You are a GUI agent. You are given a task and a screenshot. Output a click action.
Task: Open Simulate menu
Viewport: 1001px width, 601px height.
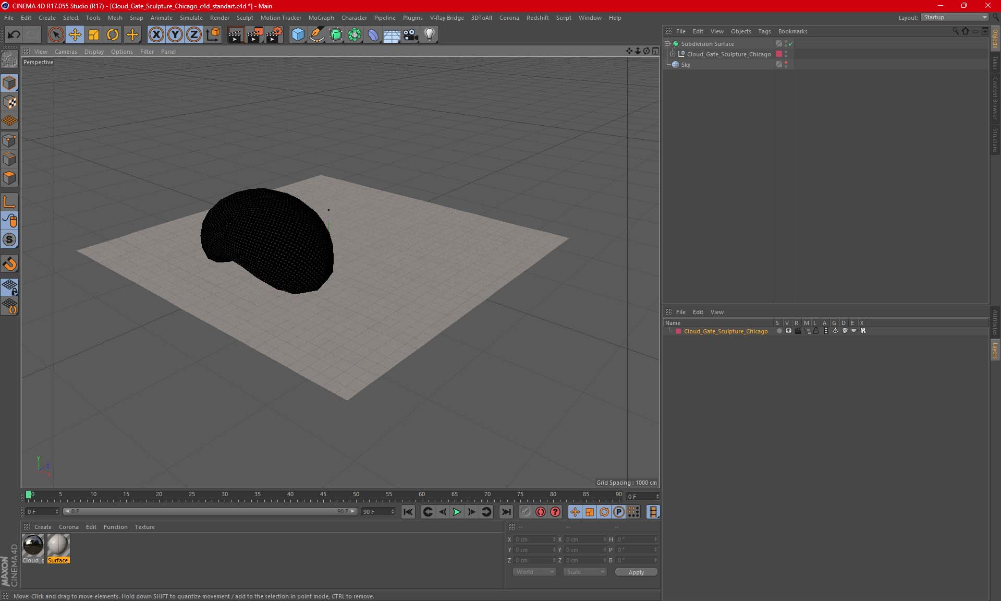click(191, 18)
